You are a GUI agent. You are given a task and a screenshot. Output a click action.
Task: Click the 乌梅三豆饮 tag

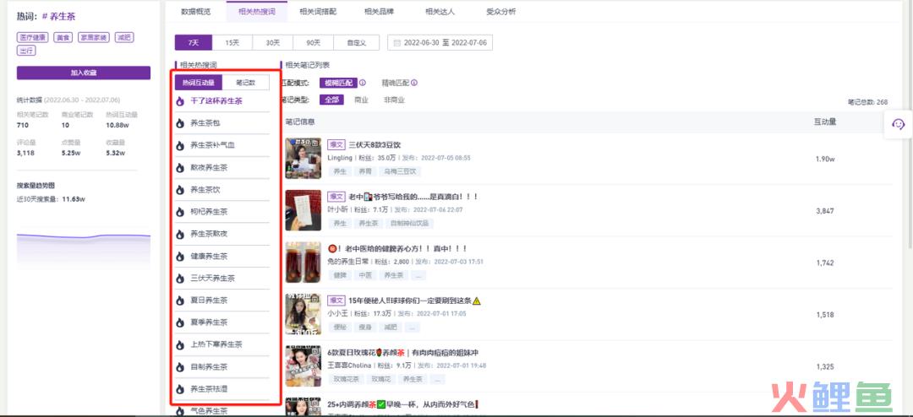click(x=399, y=171)
